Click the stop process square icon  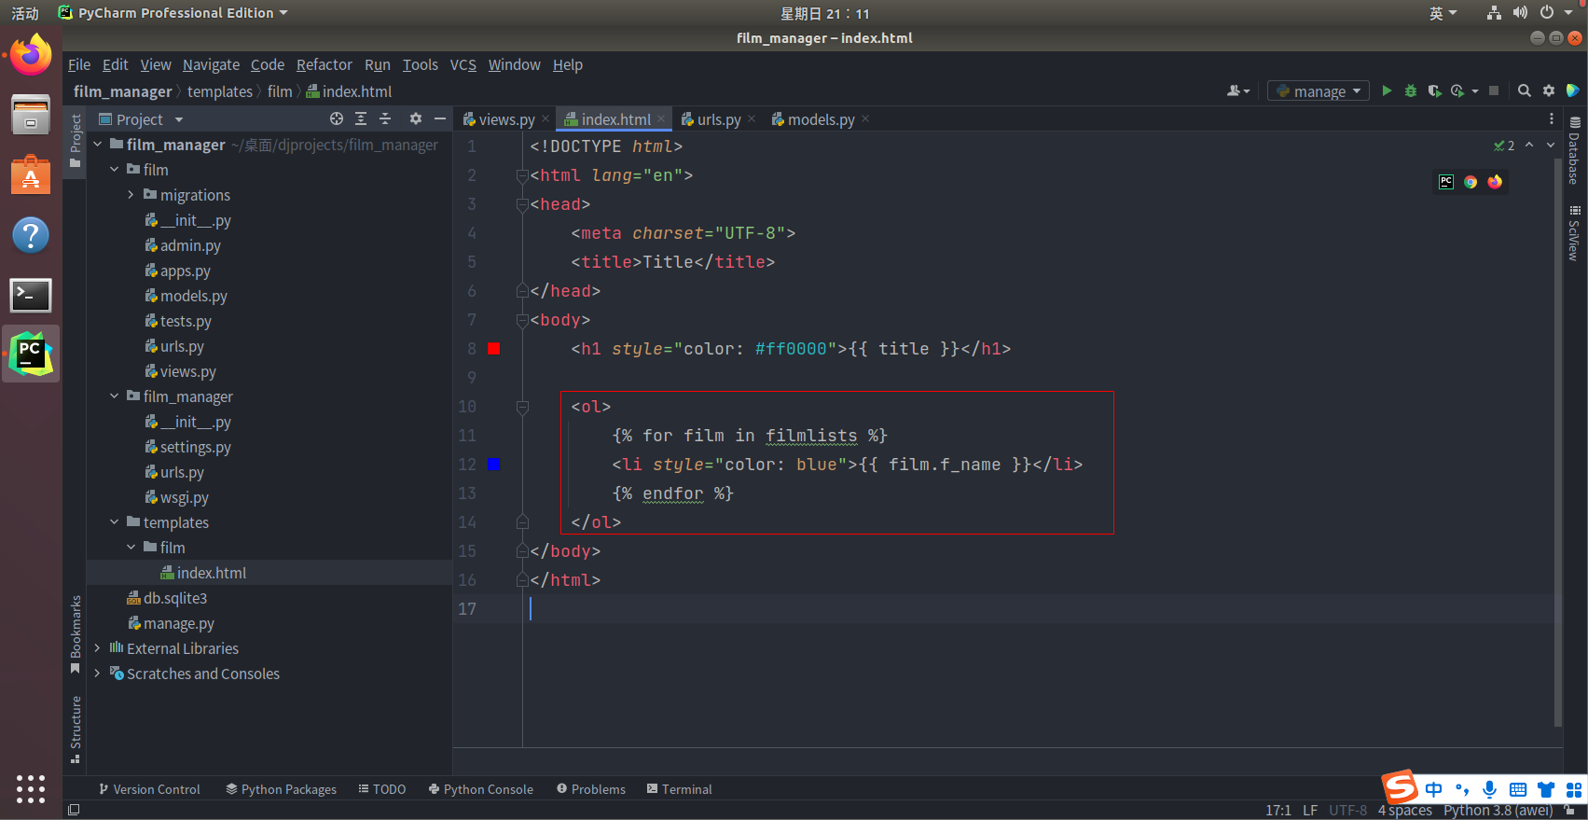pyautogui.click(x=1494, y=90)
